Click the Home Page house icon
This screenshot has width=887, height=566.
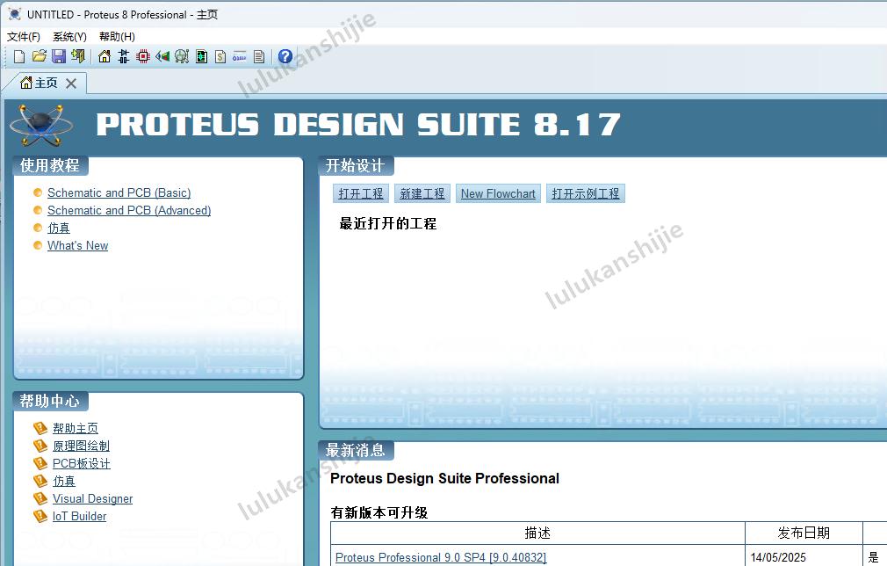[105, 56]
